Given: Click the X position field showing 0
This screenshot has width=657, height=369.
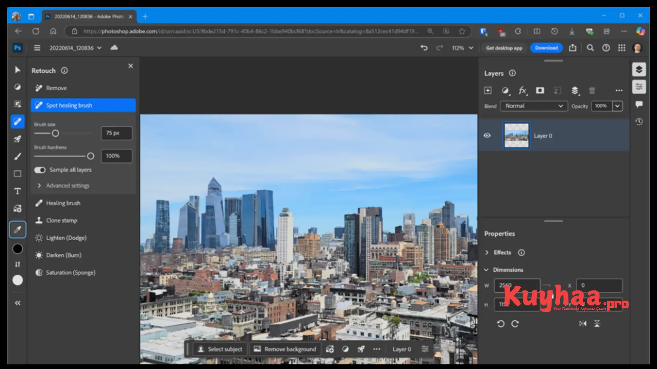Looking at the screenshot, I should (599, 285).
